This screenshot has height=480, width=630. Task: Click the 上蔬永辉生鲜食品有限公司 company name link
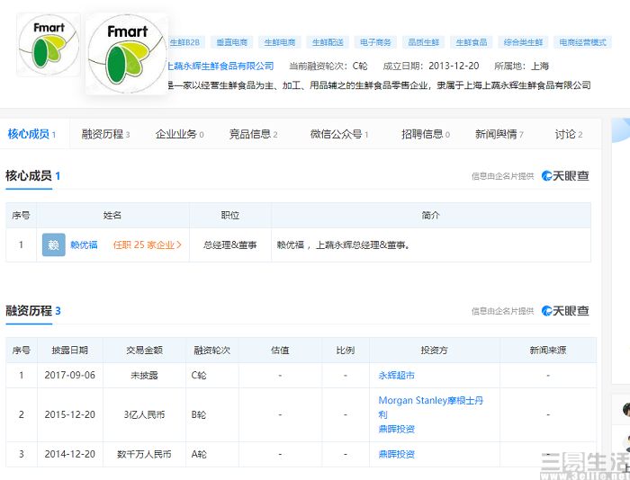coord(221,66)
